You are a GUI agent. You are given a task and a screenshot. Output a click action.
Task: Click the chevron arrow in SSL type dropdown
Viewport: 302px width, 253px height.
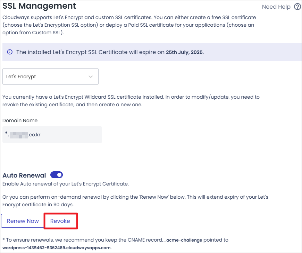[x=91, y=76]
